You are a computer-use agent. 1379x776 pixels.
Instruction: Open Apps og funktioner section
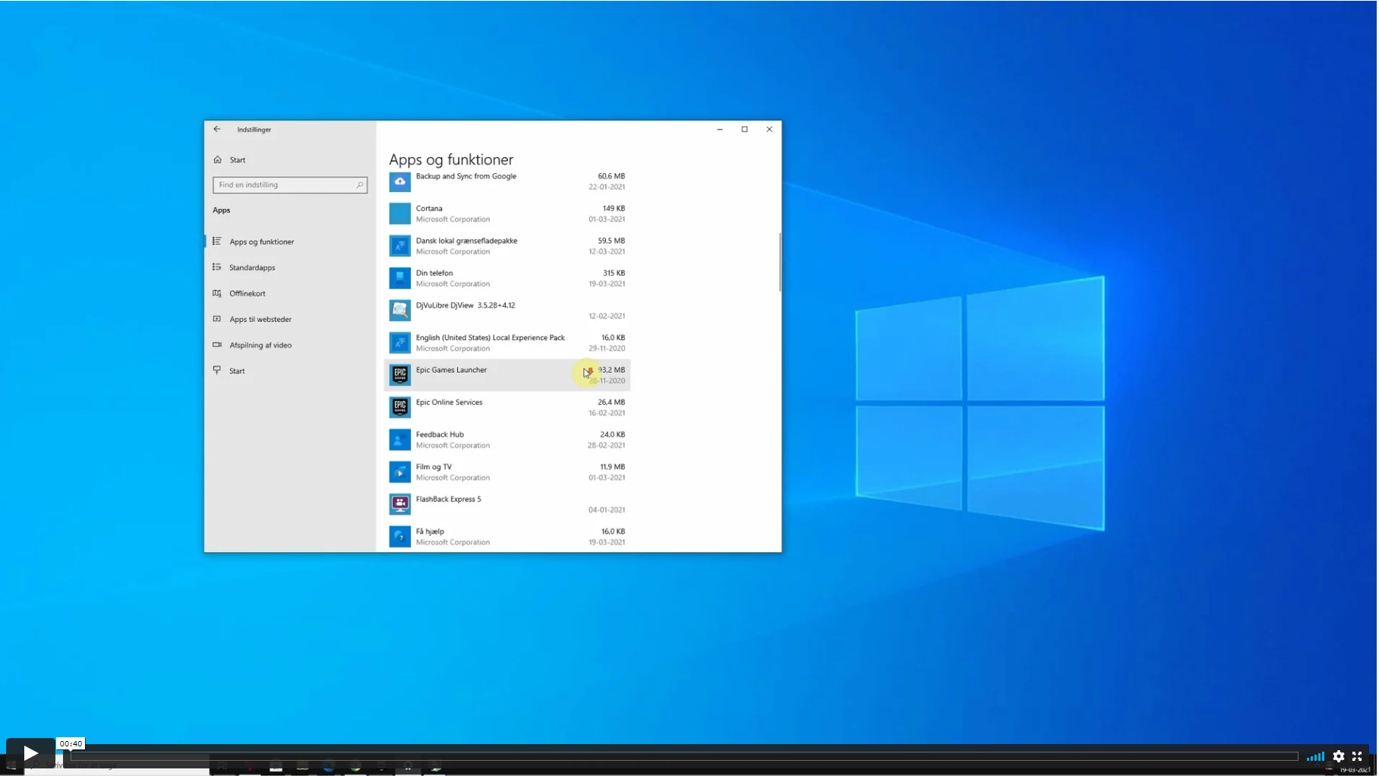tap(261, 242)
